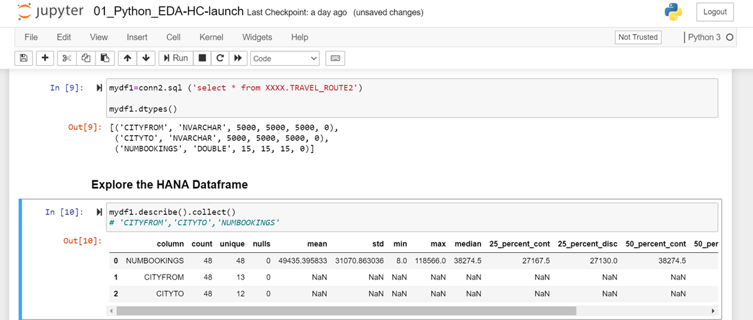The width and height of the screenshot is (753, 320).
Task: Click the Last Checkpoint status text
Action: click(297, 13)
